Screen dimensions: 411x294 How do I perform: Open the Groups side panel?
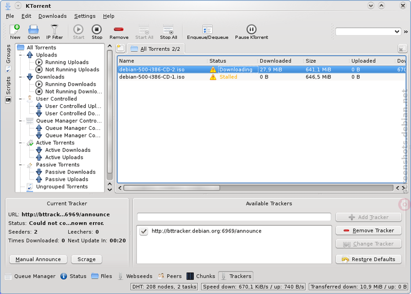point(8,58)
